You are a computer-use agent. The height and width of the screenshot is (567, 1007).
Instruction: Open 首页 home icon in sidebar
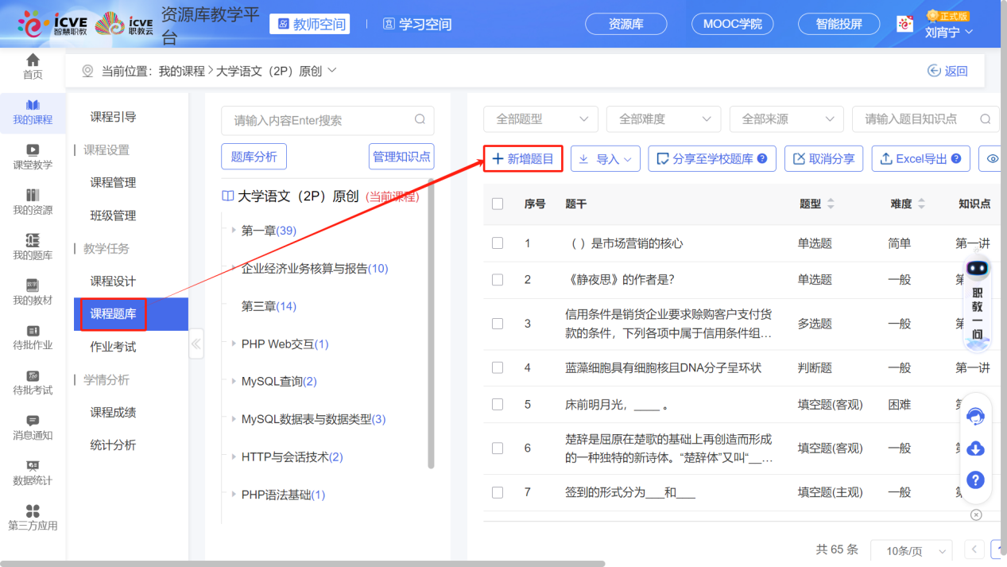pyautogui.click(x=33, y=66)
